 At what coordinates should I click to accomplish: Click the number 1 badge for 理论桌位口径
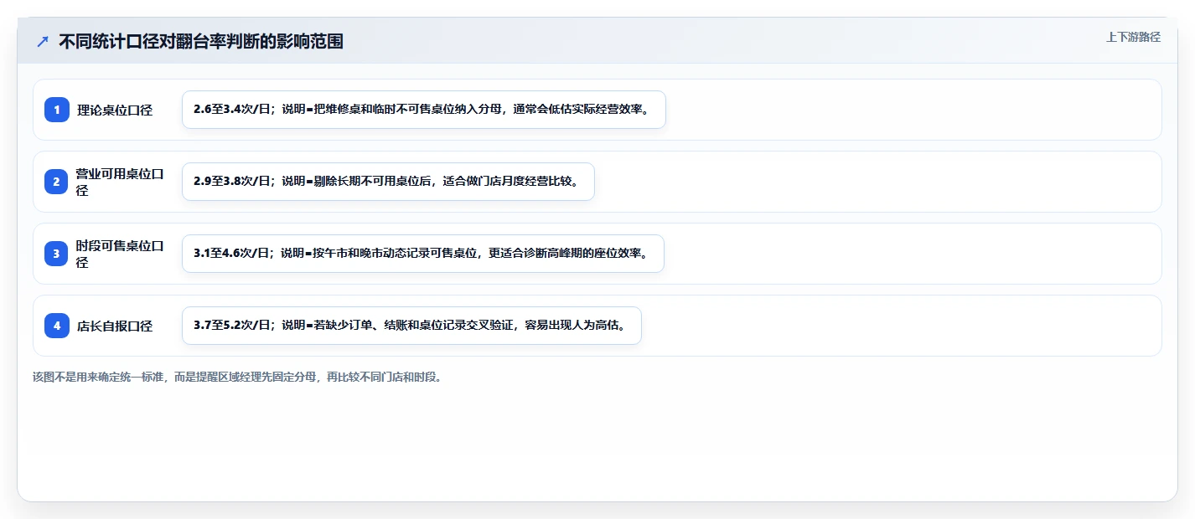tap(57, 110)
